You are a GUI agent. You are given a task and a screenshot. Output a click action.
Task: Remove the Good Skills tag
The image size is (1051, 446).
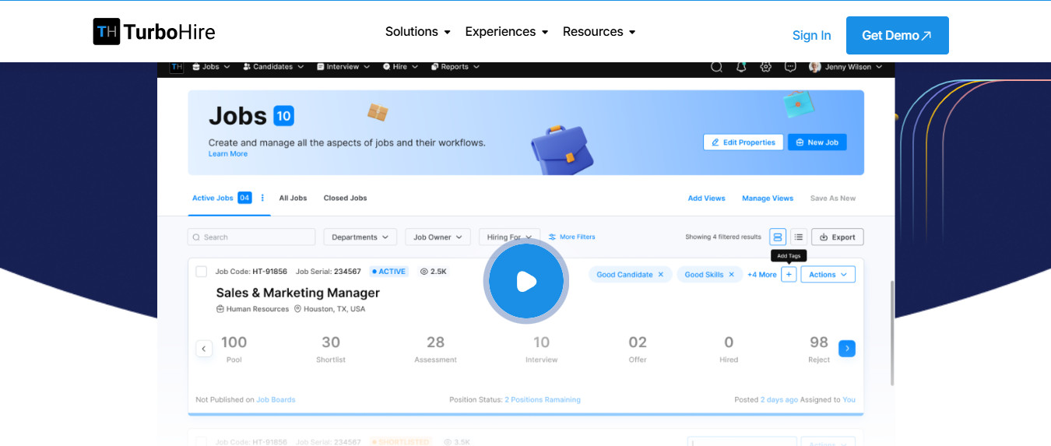[731, 275]
